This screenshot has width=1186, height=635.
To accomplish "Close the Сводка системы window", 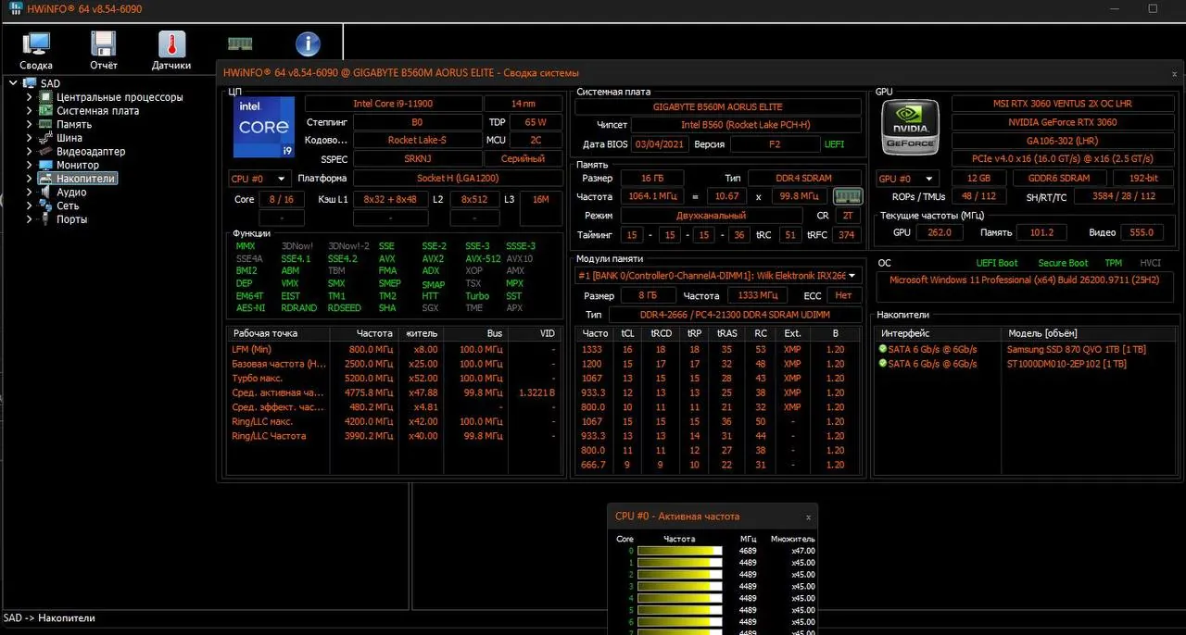I will [x=1175, y=73].
